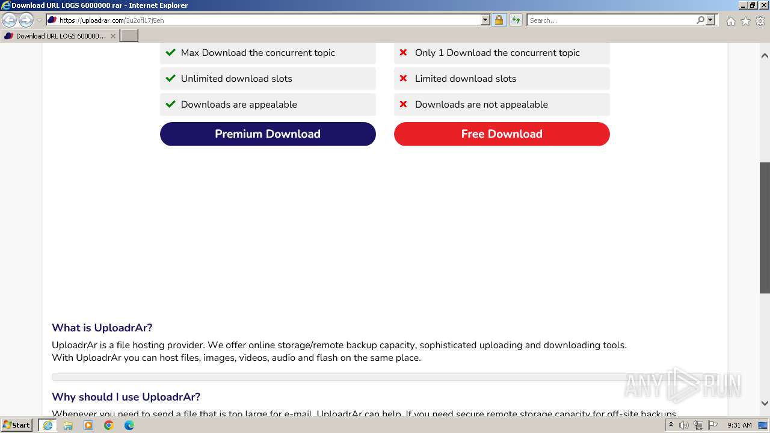The width and height of the screenshot is (770, 433).
Task: Launch Google Chrome from taskbar
Action: point(109,425)
